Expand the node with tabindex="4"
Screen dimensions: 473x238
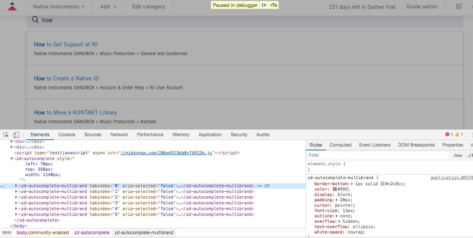pos(16,209)
